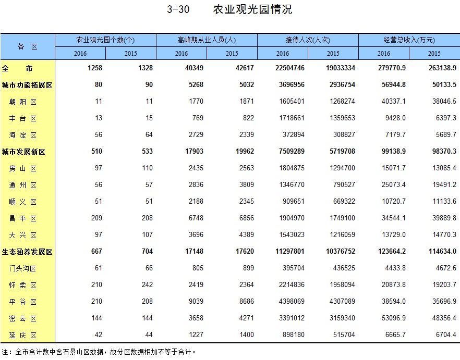The height and width of the screenshot is (360, 460).
Task: Click citywide employees value 40349
Action: tap(194, 68)
